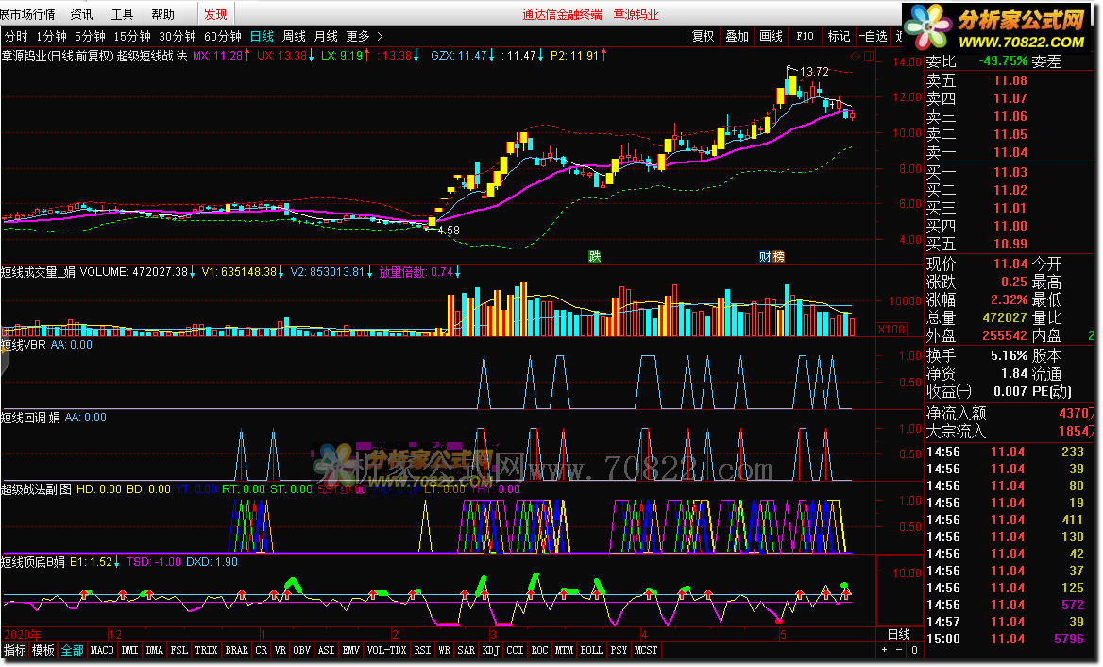The height and width of the screenshot is (667, 1103).
Task: Click the split-panel square icon beside diamond
Action: [x=869, y=57]
